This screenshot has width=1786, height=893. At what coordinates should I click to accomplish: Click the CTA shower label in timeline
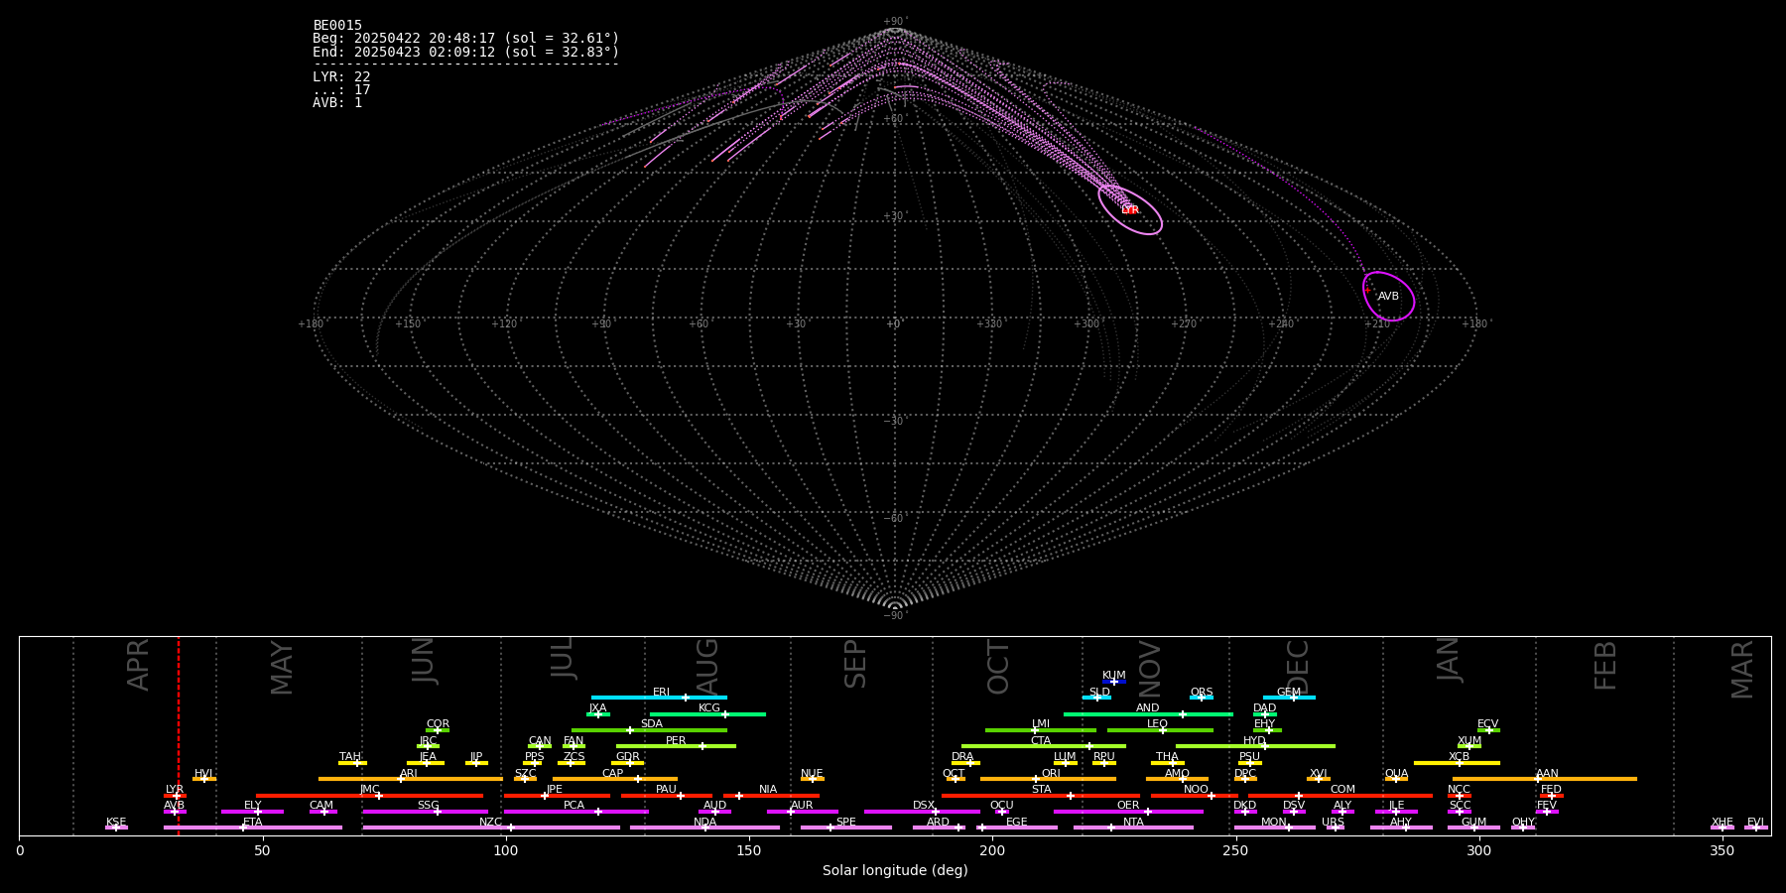[1040, 741]
